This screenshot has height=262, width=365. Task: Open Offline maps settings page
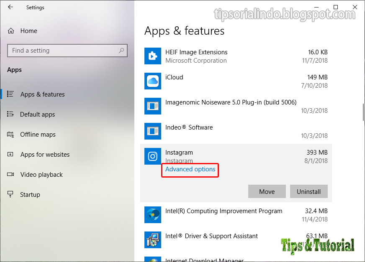(x=38, y=135)
